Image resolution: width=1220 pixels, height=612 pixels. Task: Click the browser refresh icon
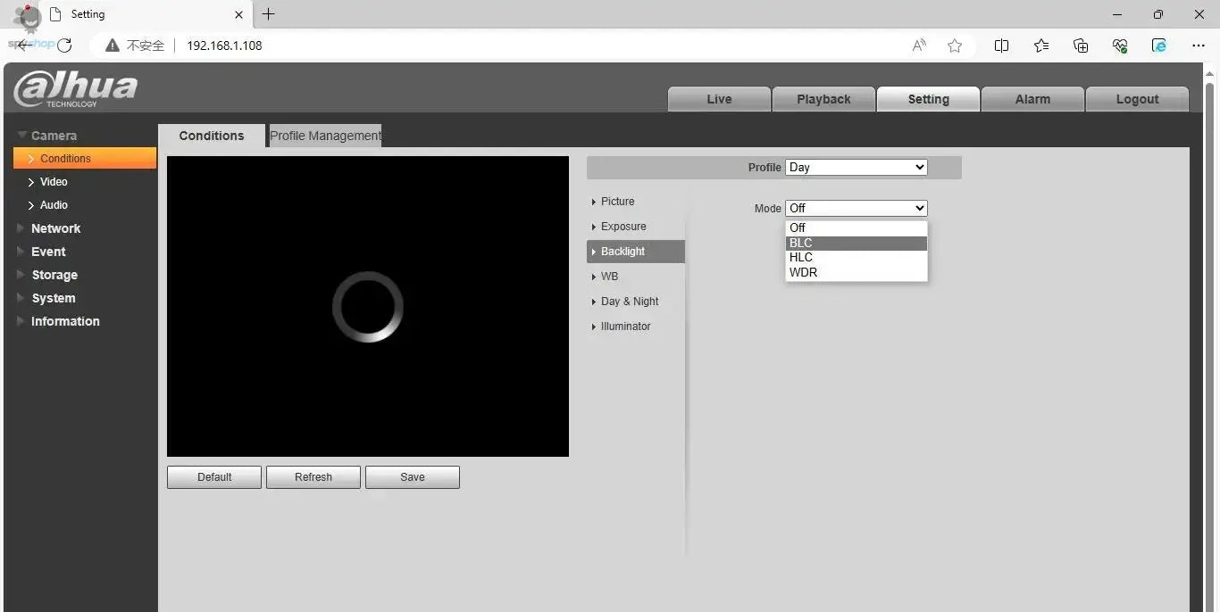64,45
